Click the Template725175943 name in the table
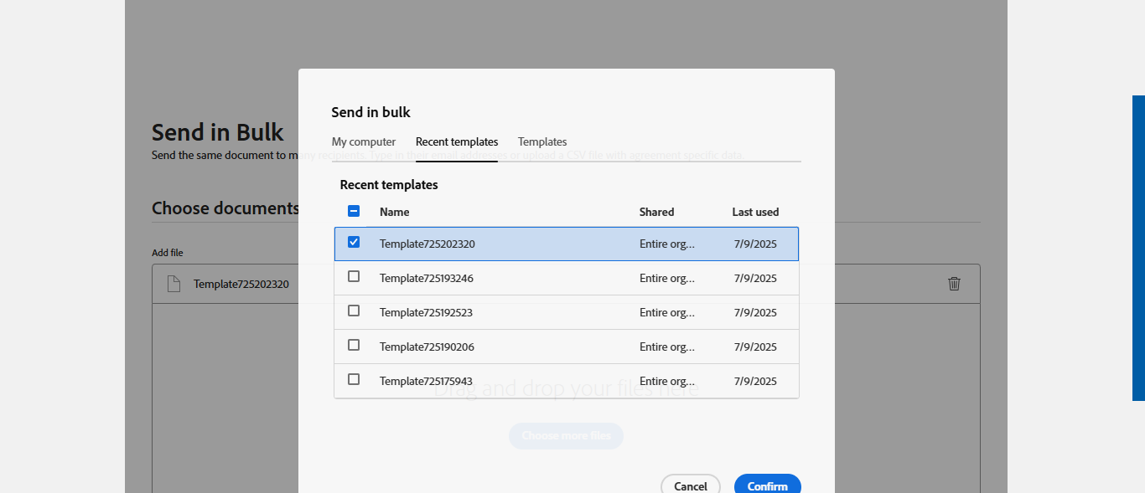1145x493 pixels. click(x=427, y=382)
